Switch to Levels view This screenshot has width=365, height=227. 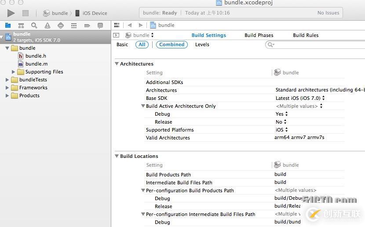pos(202,44)
